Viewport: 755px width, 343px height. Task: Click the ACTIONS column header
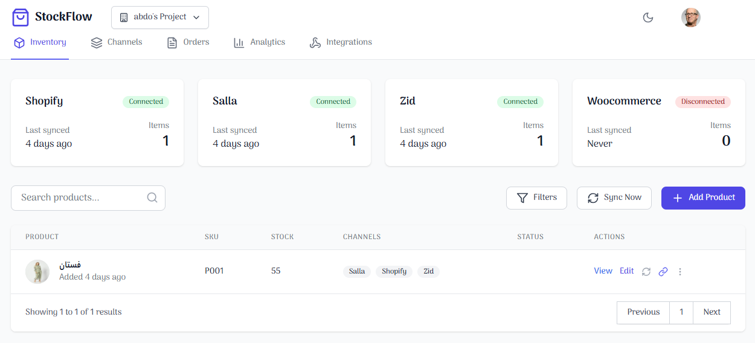click(609, 237)
